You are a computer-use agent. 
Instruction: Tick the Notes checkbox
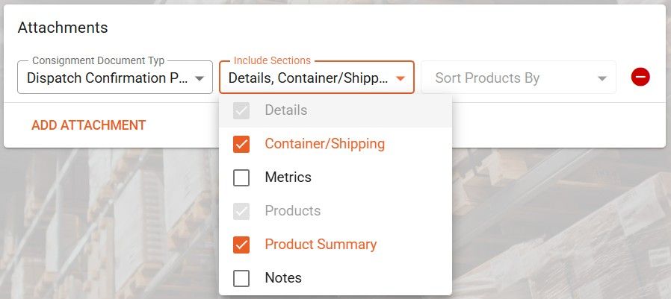(241, 278)
